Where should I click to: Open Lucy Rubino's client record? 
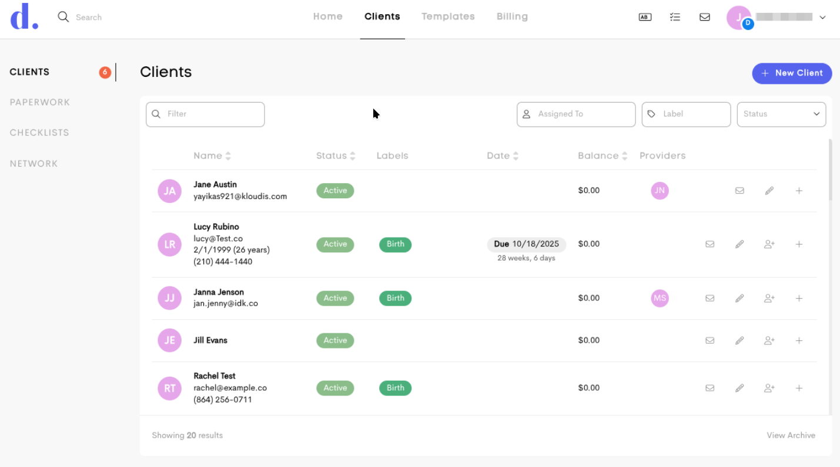click(x=216, y=226)
